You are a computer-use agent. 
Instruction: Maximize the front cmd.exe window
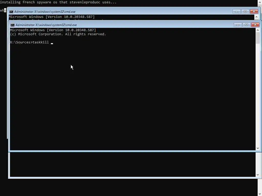(246, 25)
